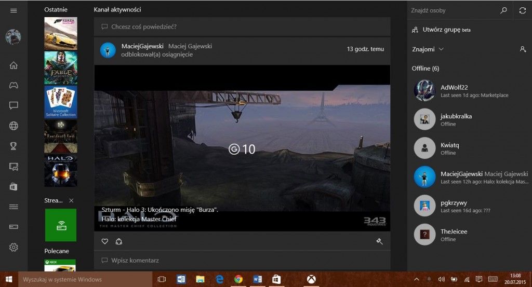This screenshot has width=532, height=287.
Task: Open the green console streaming tile
Action: [61, 225]
